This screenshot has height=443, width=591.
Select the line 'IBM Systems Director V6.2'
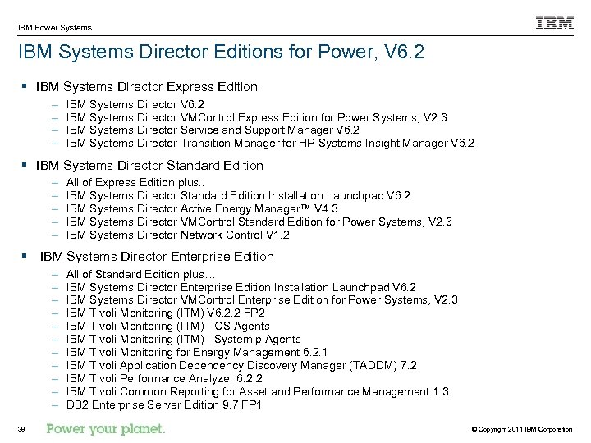(135, 104)
